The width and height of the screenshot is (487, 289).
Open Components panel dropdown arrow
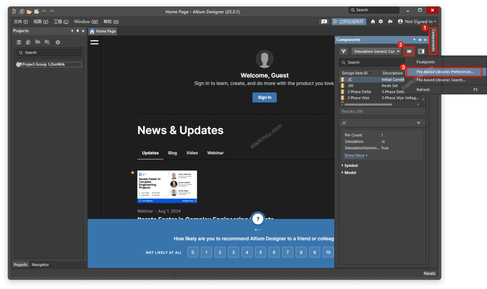(414, 40)
